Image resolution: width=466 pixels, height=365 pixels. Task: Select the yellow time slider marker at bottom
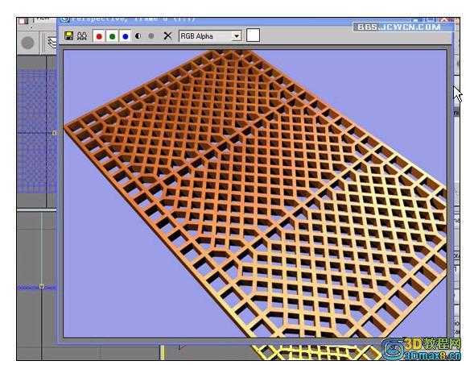click(x=163, y=352)
